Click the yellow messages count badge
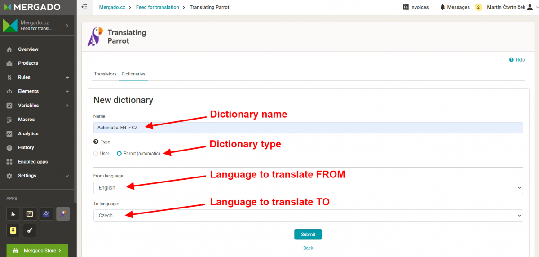The image size is (539, 257). 478,7
